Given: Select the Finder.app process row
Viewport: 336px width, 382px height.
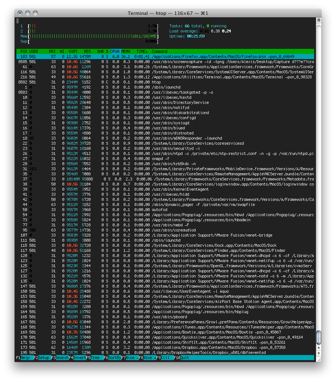Looking at the screenshot, I should tap(165, 251).
